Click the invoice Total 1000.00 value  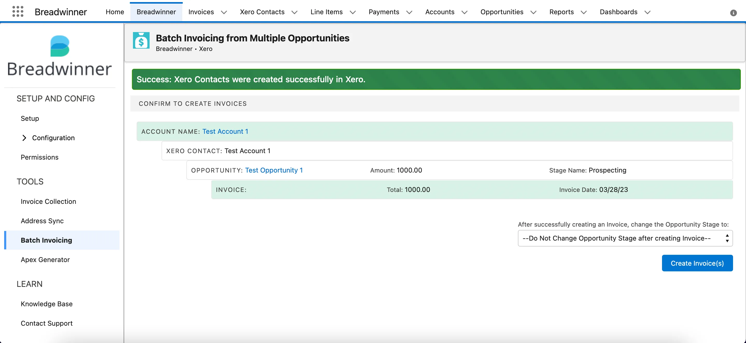click(x=417, y=190)
